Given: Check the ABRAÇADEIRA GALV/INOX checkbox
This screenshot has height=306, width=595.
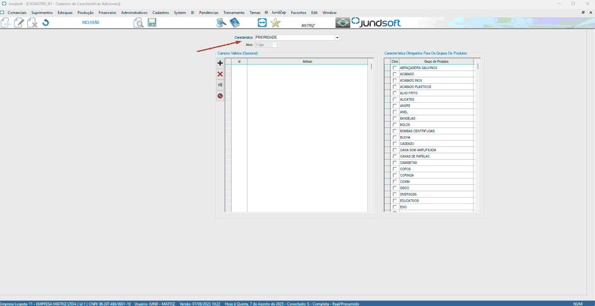Looking at the screenshot, I should coord(394,68).
